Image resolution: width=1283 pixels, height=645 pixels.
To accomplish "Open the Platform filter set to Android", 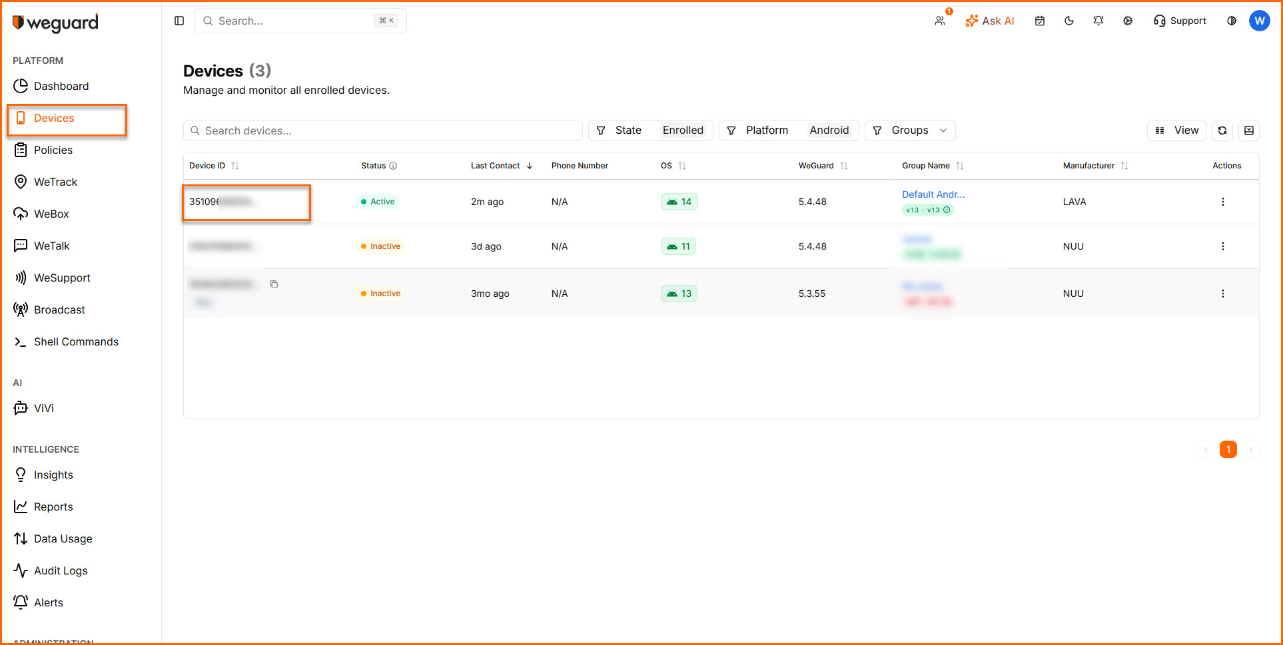I will 789,130.
